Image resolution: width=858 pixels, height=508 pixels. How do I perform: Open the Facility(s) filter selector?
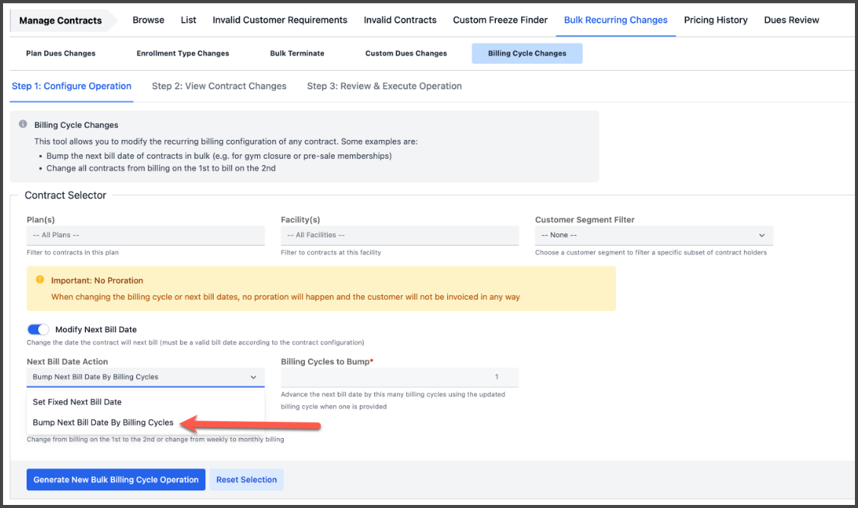pos(399,236)
